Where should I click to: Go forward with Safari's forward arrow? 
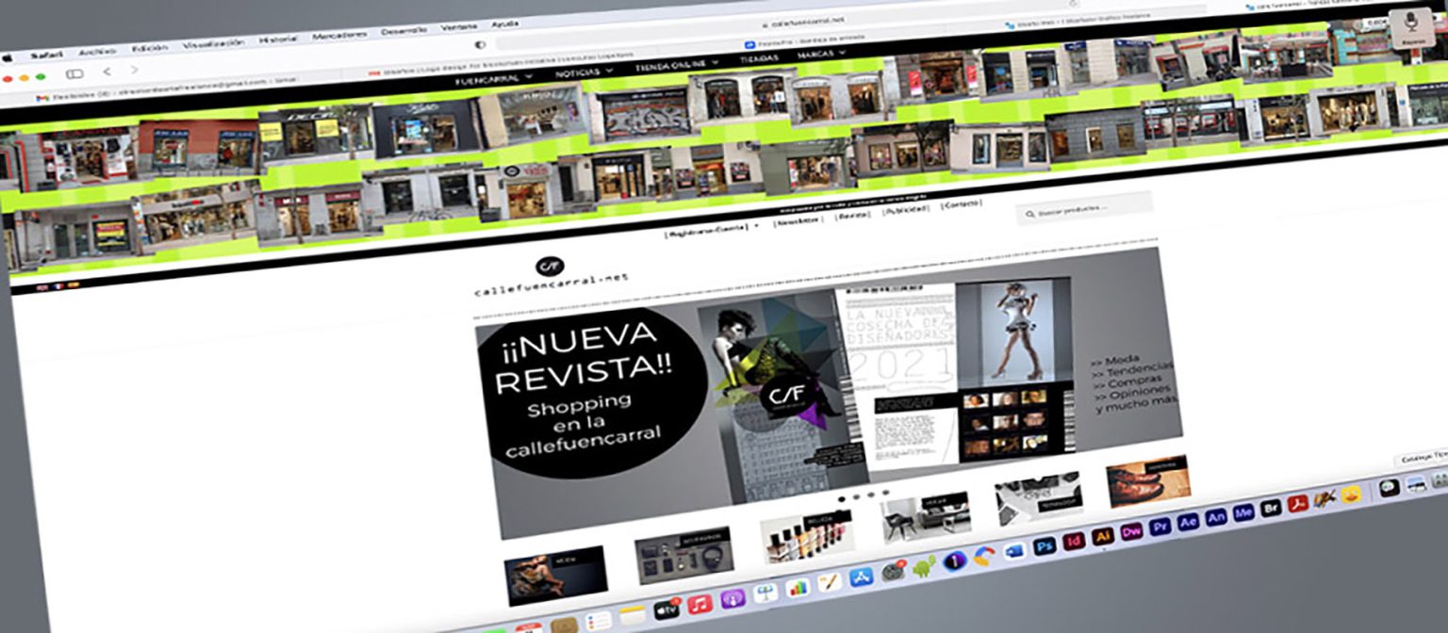[135, 70]
